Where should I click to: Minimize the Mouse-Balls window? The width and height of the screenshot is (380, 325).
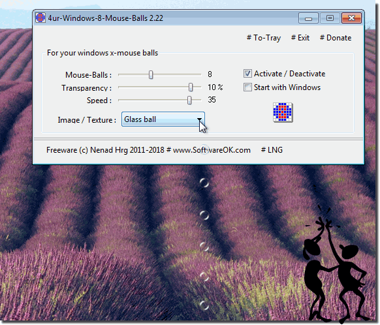point(308,18)
